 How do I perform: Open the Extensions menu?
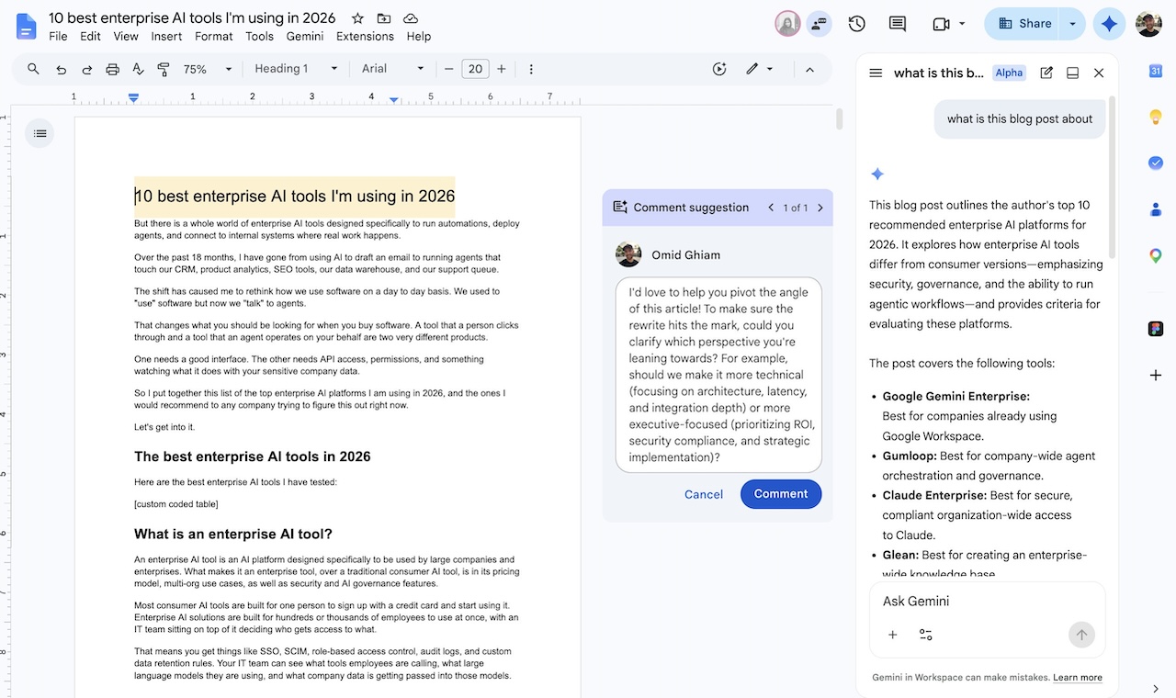(x=365, y=36)
